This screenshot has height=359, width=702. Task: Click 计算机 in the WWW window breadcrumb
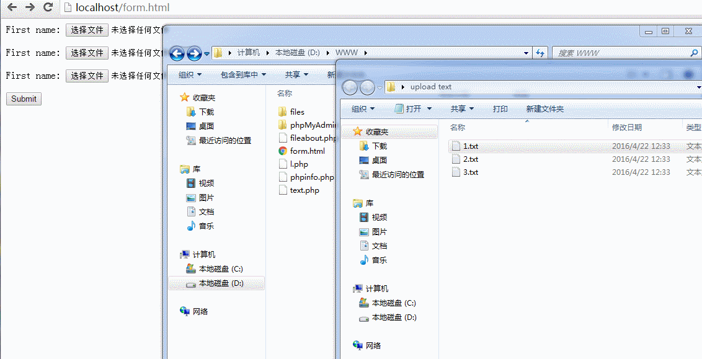click(249, 53)
